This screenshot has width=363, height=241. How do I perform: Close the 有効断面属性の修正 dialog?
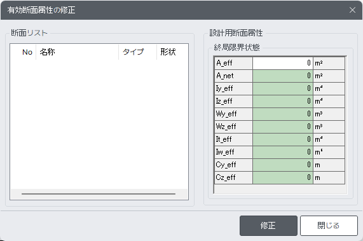pos(352,10)
